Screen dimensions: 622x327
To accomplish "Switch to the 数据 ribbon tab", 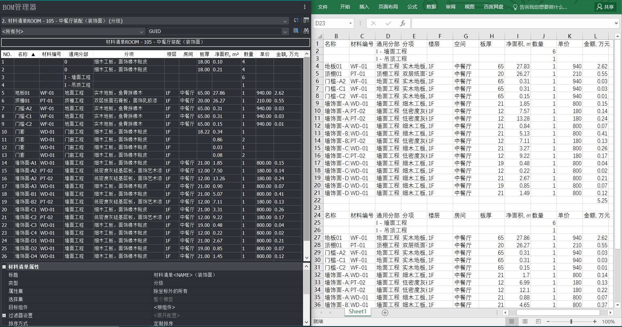I will pos(431,7).
